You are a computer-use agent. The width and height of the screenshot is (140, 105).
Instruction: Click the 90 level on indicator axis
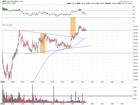coord(134,7)
